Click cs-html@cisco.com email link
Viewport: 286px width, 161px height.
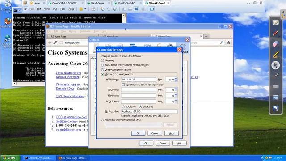68,130
